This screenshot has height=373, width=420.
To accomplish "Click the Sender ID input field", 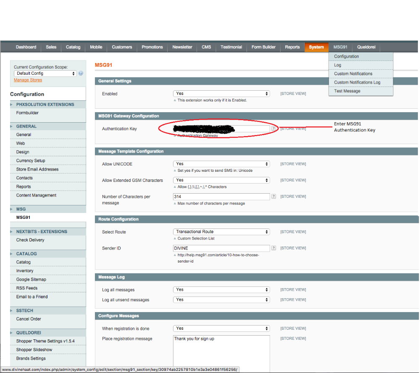I will 221,248.
